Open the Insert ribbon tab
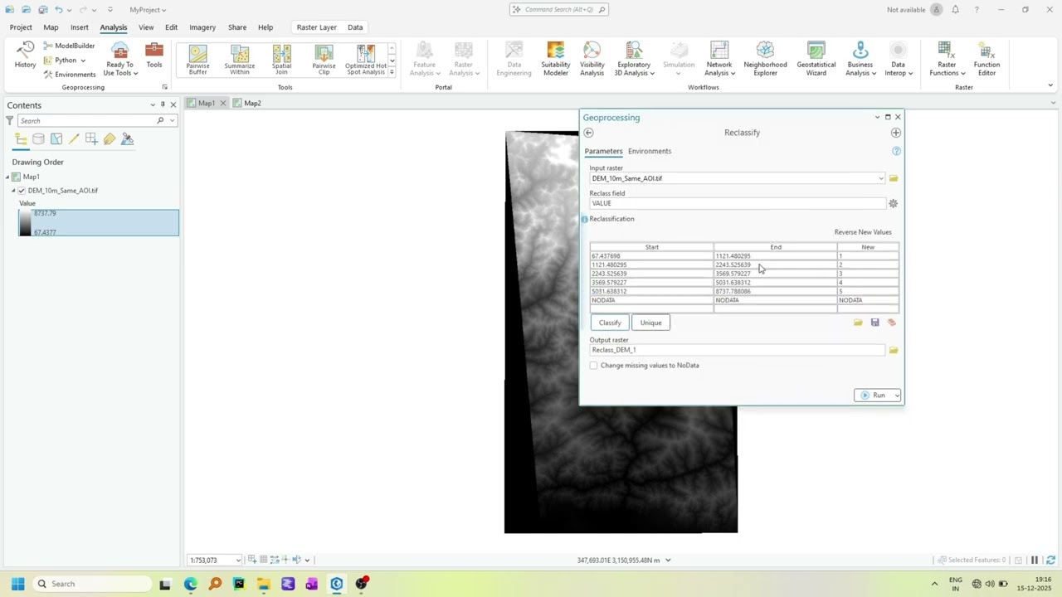This screenshot has width=1062, height=597. pos(79,27)
